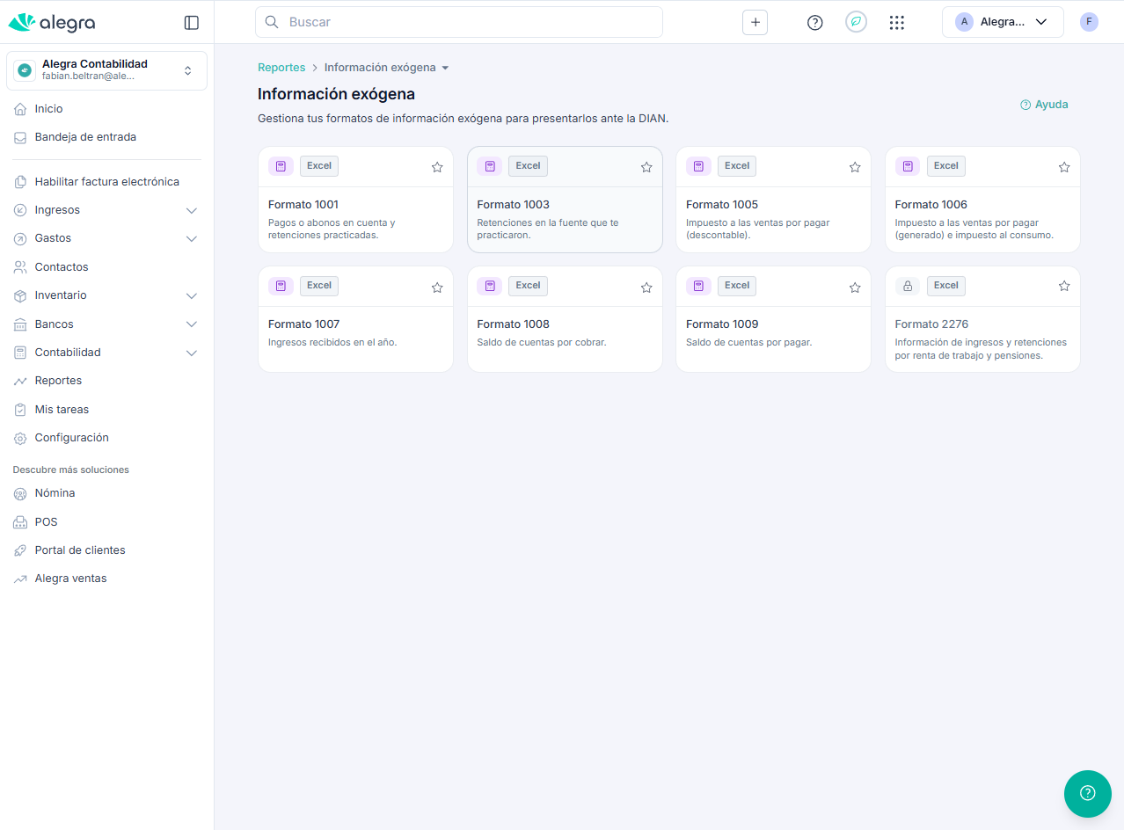Click the Excel badge on Formato 1003
The height and width of the screenshot is (830, 1124).
point(528,165)
